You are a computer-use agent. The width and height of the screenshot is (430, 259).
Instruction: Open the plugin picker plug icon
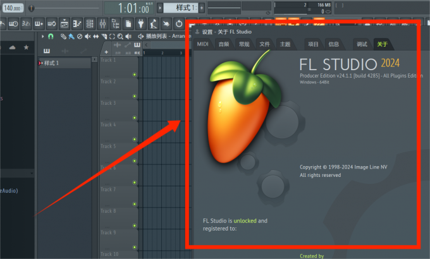point(141,24)
